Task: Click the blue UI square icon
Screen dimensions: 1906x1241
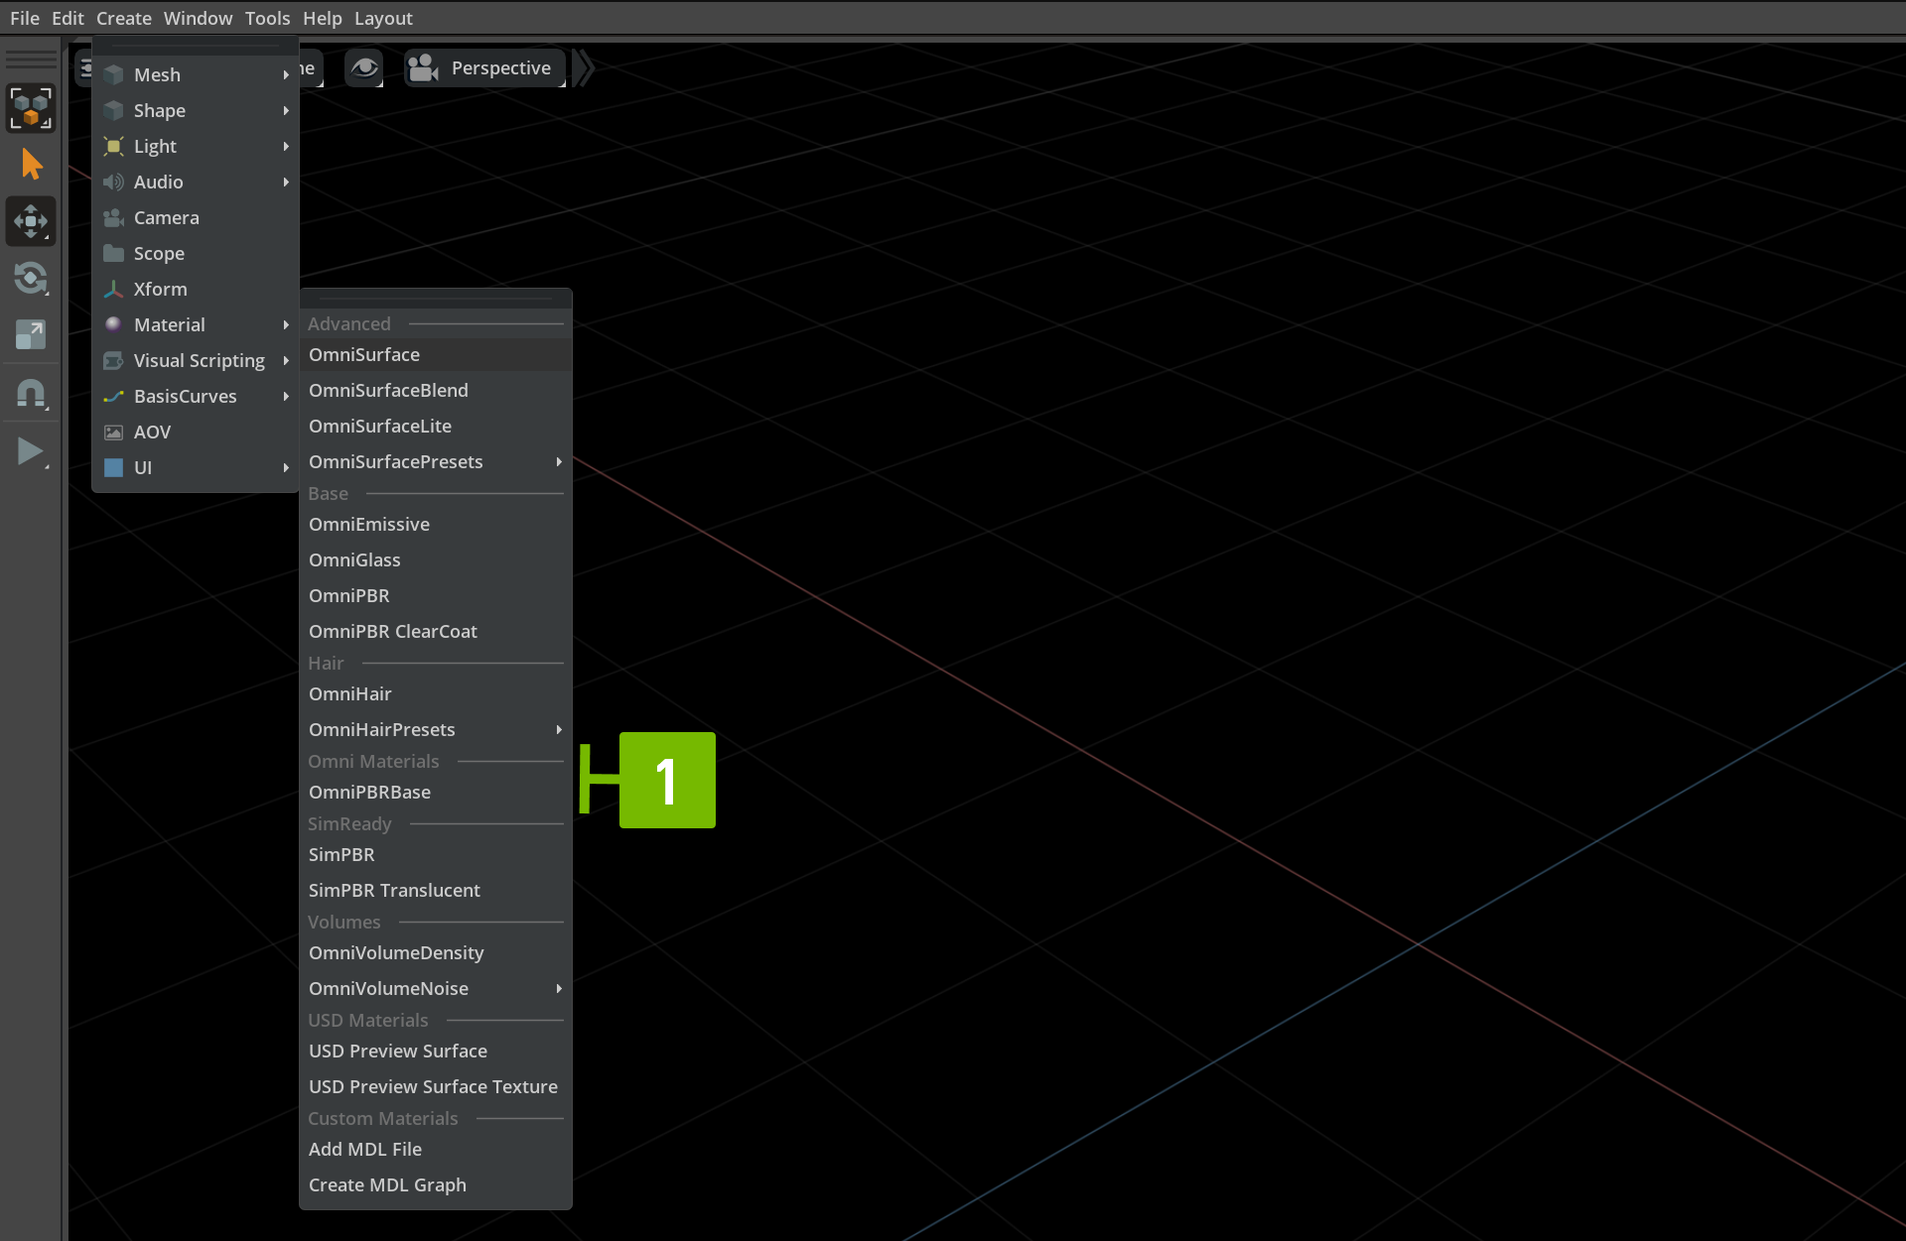Action: click(x=114, y=467)
